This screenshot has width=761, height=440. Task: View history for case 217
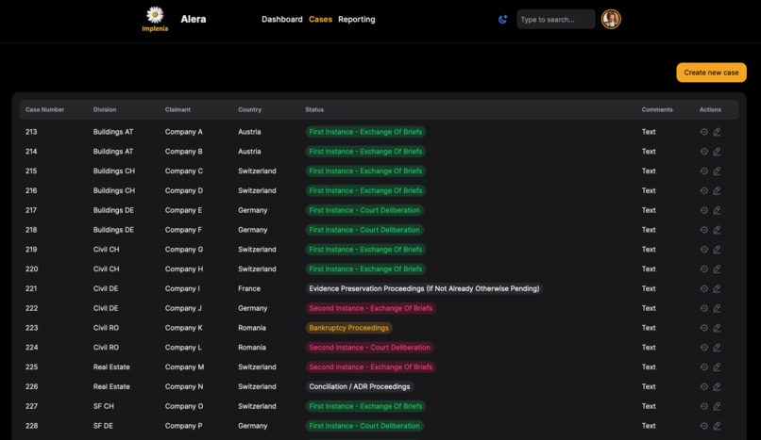pos(703,210)
